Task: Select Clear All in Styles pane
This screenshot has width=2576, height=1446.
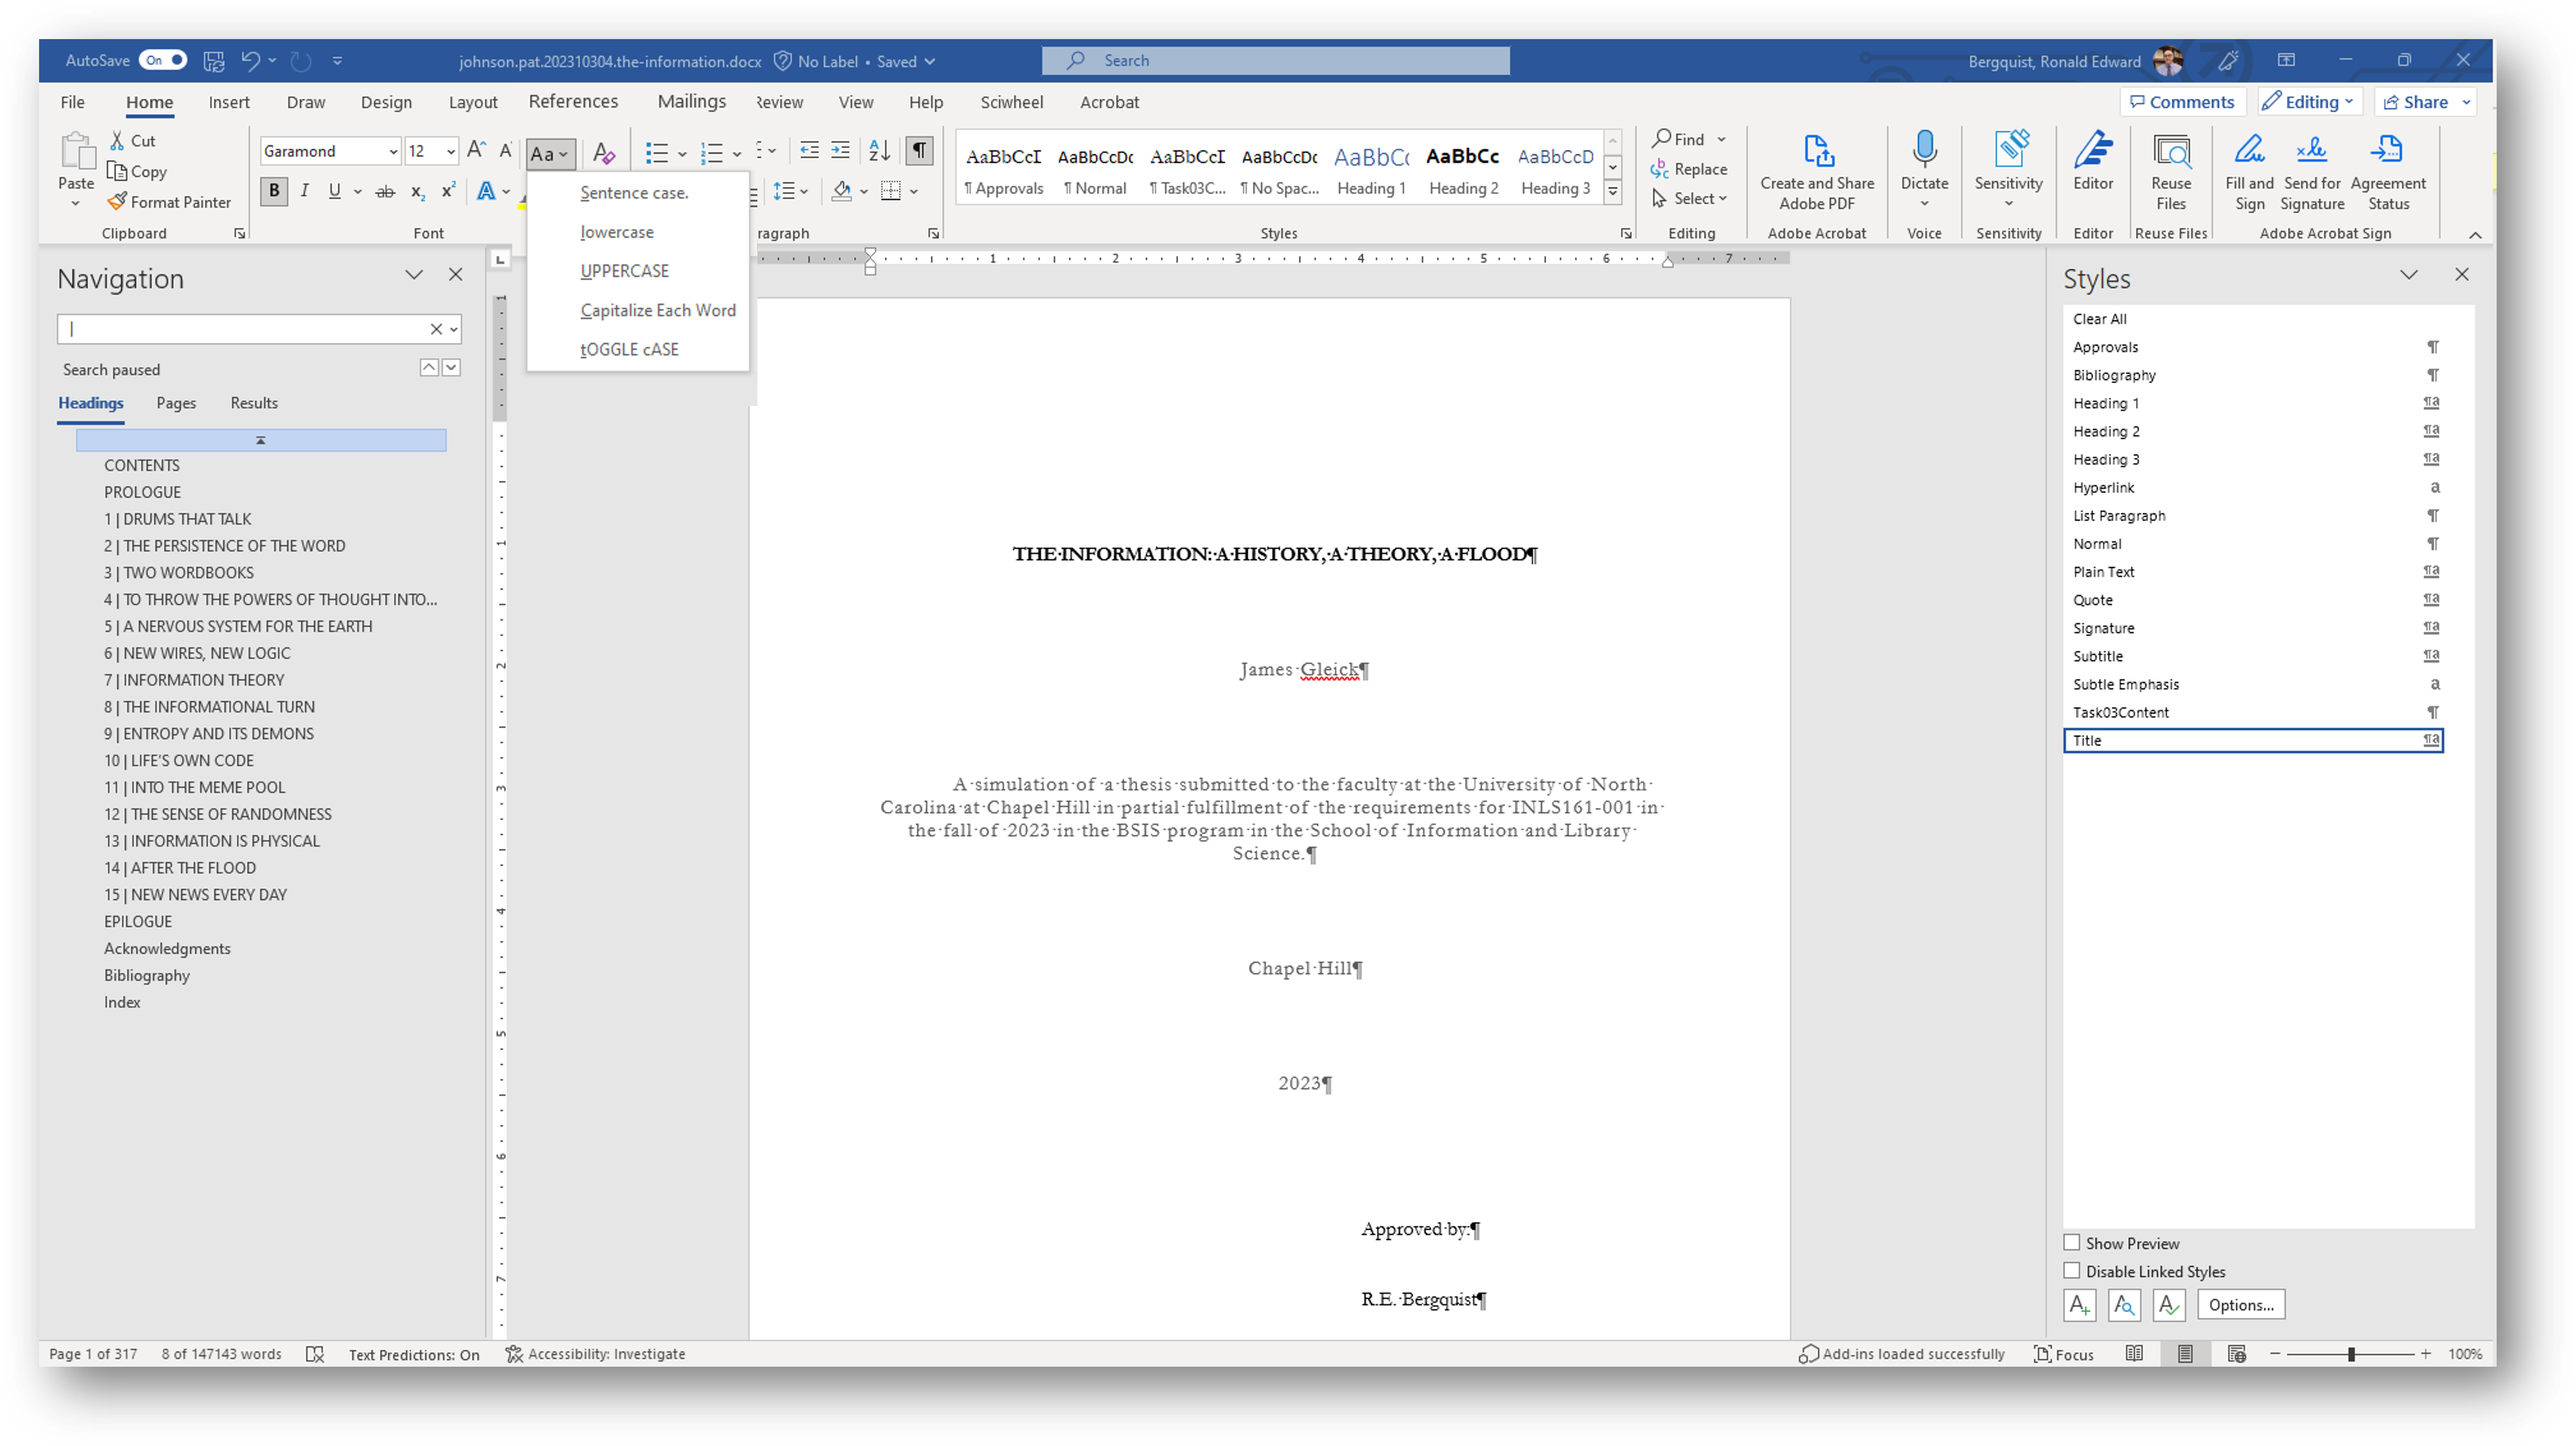Action: [2101, 318]
